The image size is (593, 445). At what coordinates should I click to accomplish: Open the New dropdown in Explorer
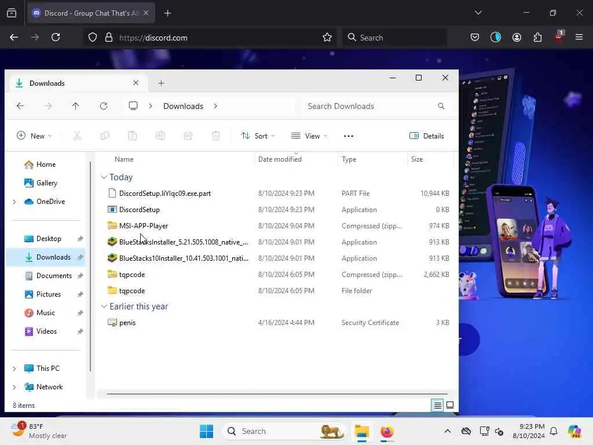(x=34, y=136)
